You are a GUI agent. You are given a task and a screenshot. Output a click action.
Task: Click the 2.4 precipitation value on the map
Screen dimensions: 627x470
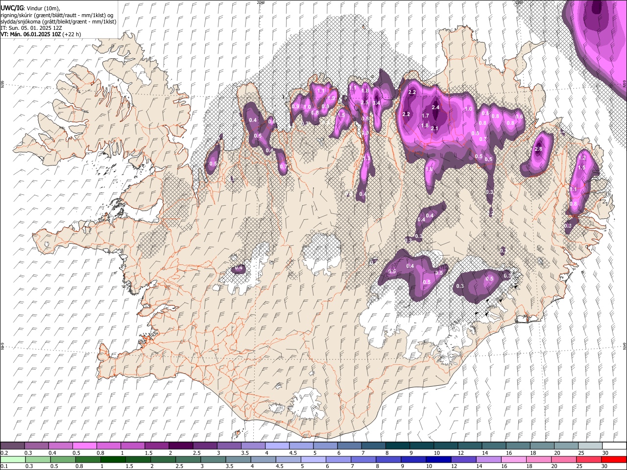click(436, 108)
